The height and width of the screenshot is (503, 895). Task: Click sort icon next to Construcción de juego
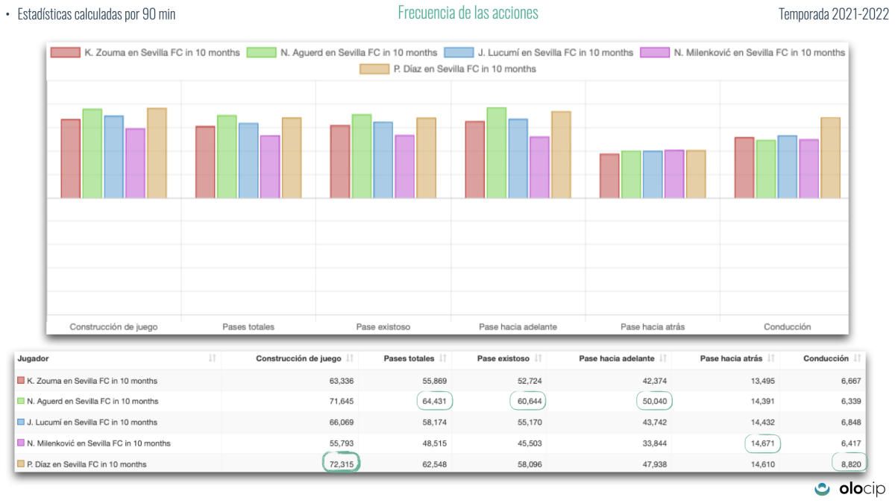[x=350, y=359]
